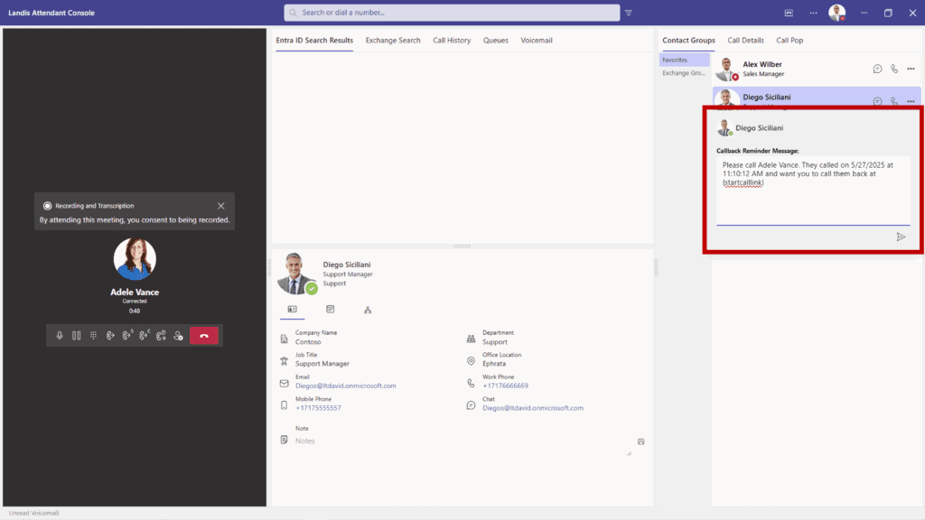Open the Call Details tab

pos(745,41)
